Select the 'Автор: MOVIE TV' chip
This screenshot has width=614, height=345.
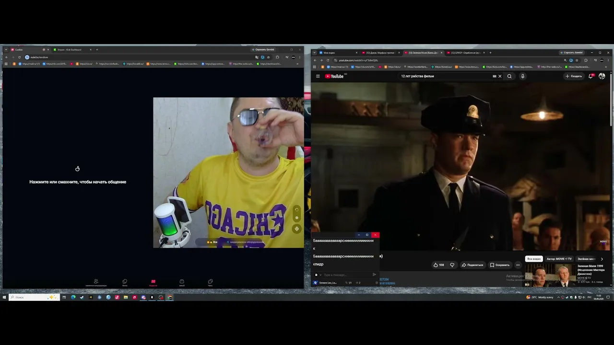pyautogui.click(x=559, y=259)
